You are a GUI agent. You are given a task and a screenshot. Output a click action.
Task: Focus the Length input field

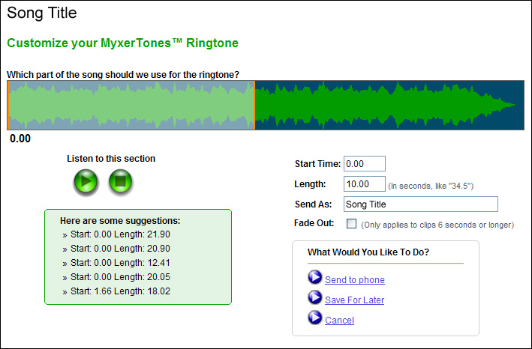[365, 183]
